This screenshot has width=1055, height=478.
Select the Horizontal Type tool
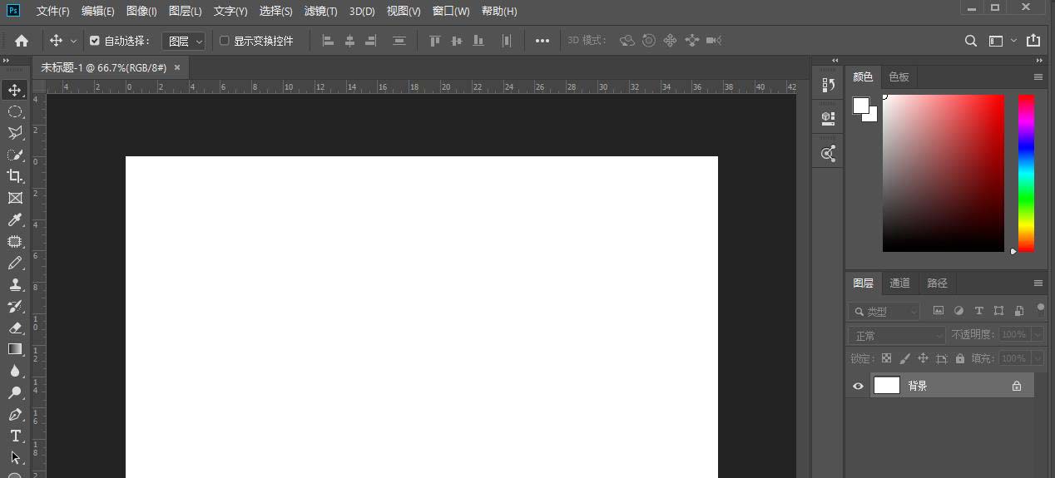(15, 436)
